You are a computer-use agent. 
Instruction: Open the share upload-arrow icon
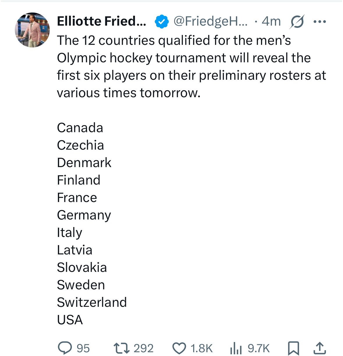coord(319,348)
